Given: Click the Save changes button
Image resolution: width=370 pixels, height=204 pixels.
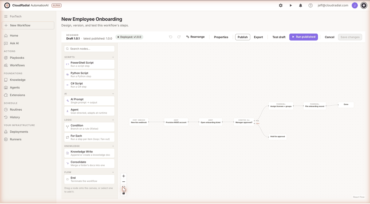Looking at the screenshot, I should (x=350, y=37).
